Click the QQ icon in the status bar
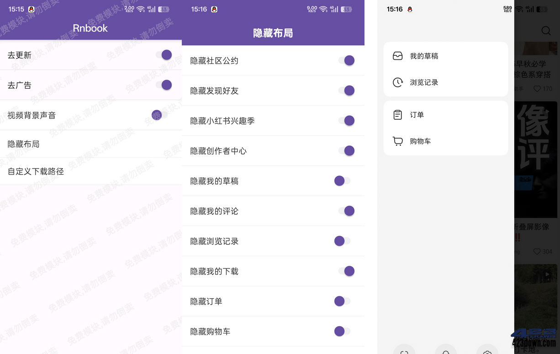The image size is (560, 354). (x=31, y=9)
